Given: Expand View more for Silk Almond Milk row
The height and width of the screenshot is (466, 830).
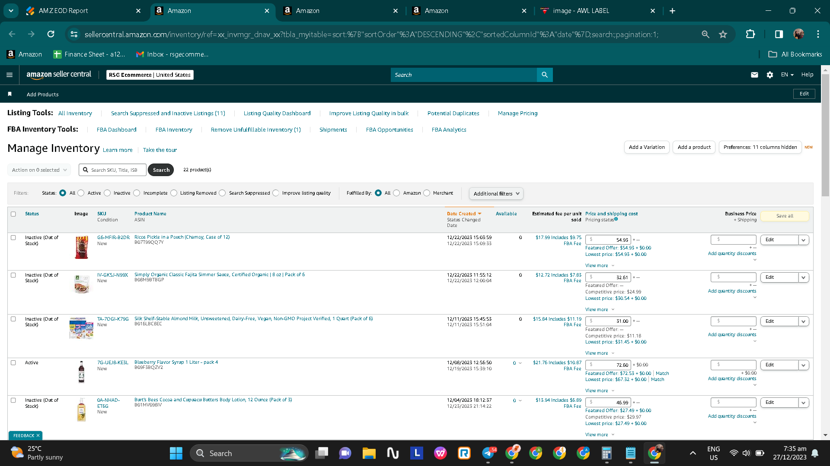Looking at the screenshot, I should click(x=600, y=353).
